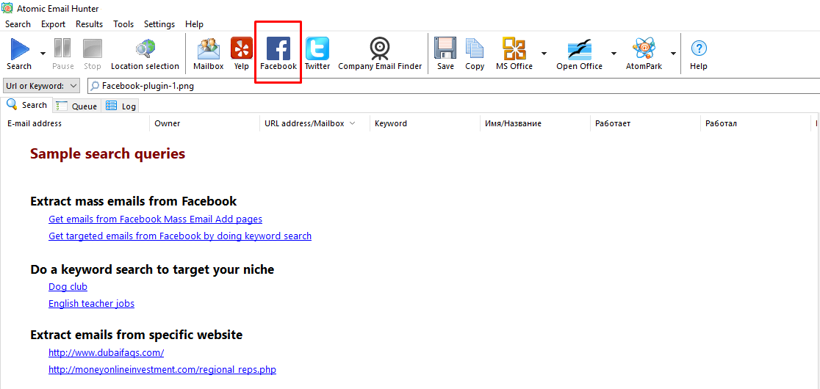Open the dubaifaqs.com sample website link
This screenshot has width=820, height=389.
(106, 353)
